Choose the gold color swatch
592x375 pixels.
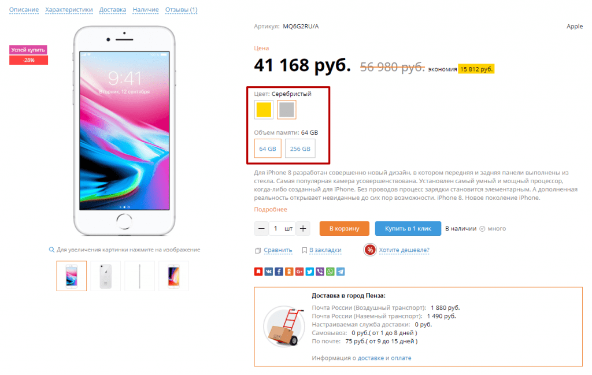click(x=264, y=110)
